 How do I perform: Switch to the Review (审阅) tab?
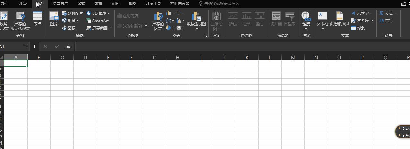coord(115,4)
